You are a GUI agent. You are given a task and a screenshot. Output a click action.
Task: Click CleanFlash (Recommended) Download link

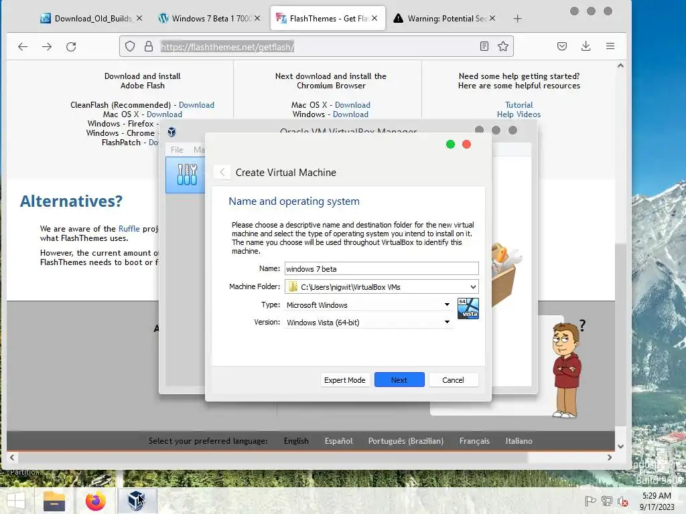tap(196, 105)
